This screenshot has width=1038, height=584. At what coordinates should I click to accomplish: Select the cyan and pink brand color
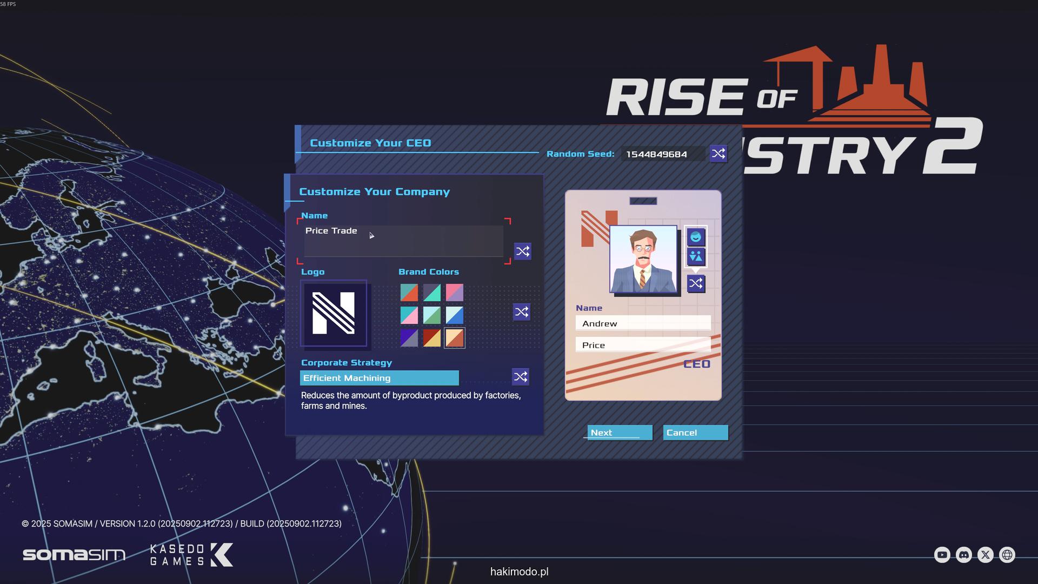409,315
